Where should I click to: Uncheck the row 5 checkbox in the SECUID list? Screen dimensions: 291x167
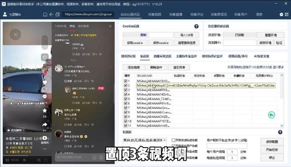(125, 99)
